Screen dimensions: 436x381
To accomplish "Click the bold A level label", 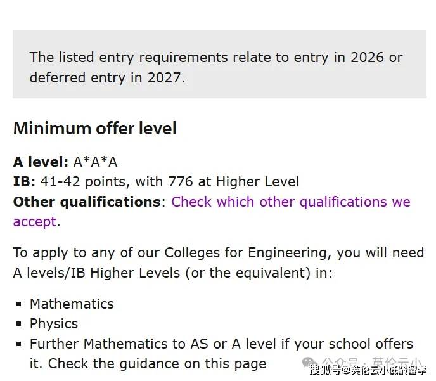I will [41, 162].
